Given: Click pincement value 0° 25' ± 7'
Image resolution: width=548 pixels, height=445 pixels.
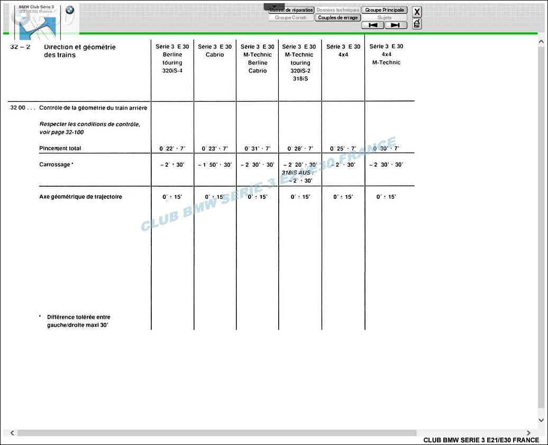Looking at the screenshot, I should pos(343,149).
